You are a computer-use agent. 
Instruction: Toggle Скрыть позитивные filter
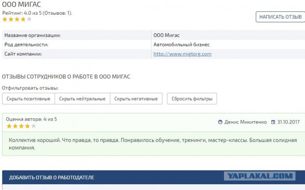click(29, 99)
